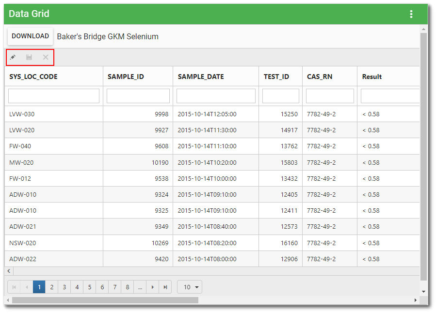Navigate to page 2 of results

click(51, 287)
